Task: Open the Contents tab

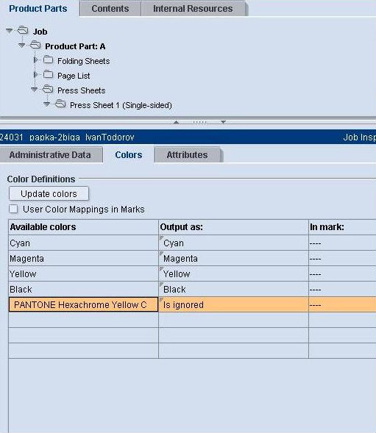Action: [110, 9]
